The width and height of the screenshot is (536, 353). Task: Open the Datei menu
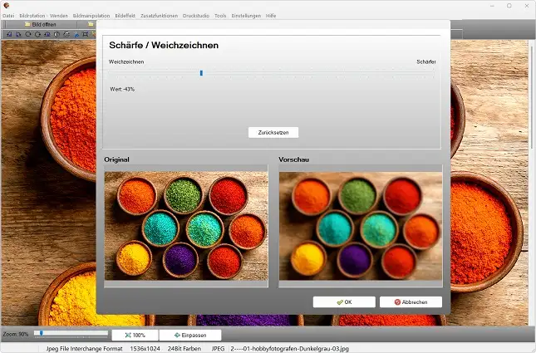8,16
